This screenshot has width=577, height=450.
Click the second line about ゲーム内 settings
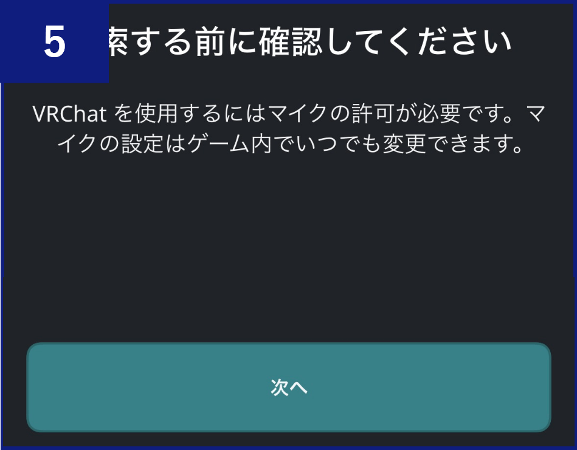(x=289, y=144)
